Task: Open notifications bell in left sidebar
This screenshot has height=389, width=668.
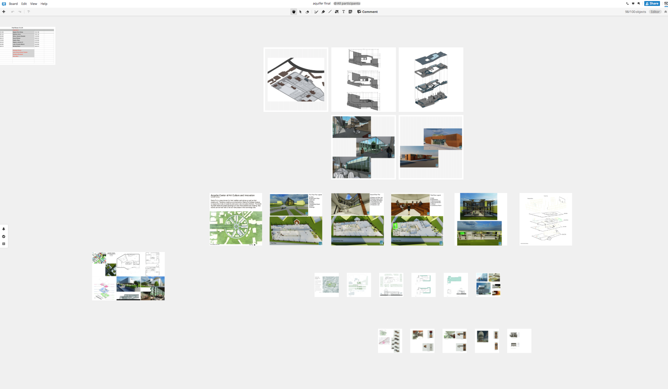Action: [x=4, y=229]
